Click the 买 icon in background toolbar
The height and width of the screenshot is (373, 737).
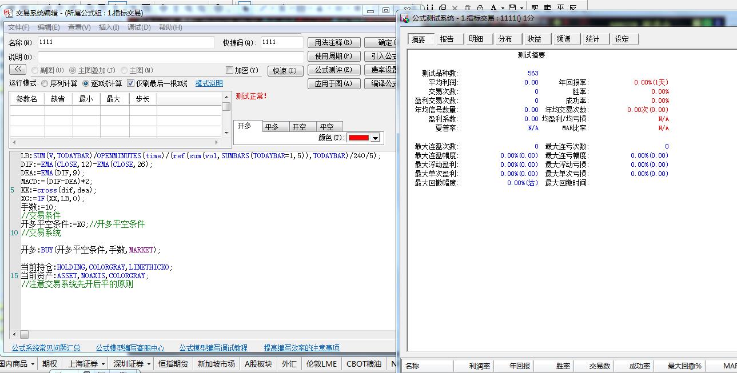[535, 7]
